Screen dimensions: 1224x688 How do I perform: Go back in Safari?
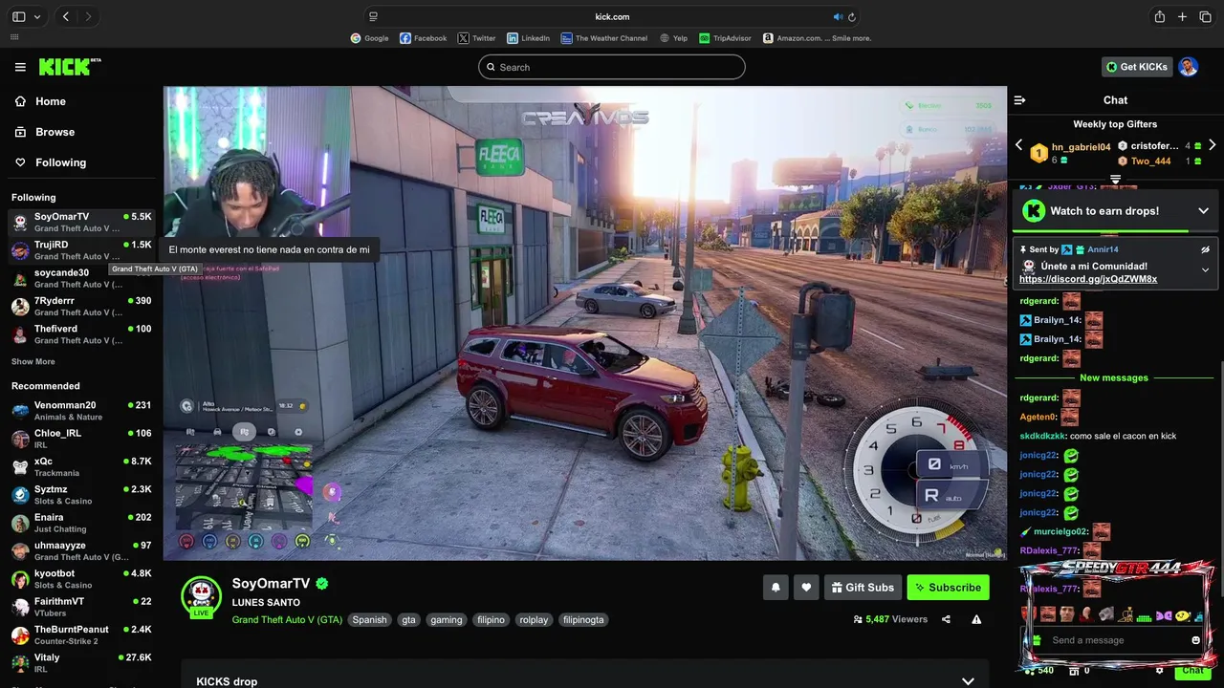[x=65, y=16]
